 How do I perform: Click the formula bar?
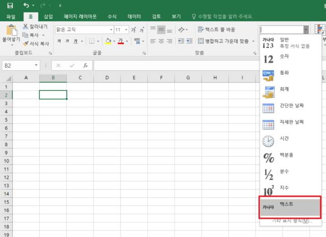click(x=176, y=66)
